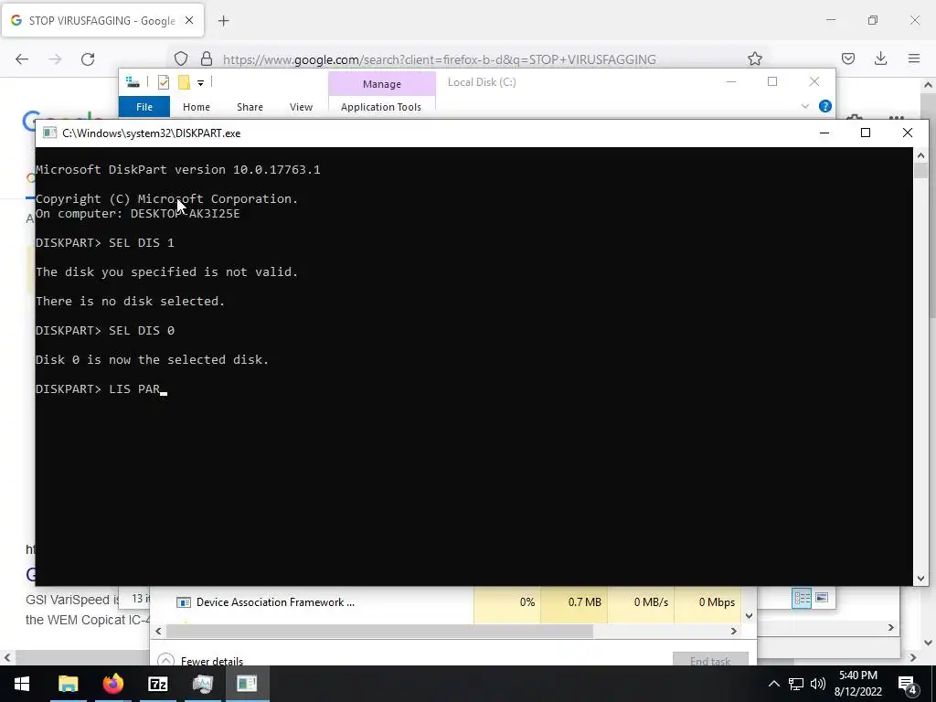Click New Folder icon in Explorer toolbar
Screen dimensions: 936x702
point(184,82)
